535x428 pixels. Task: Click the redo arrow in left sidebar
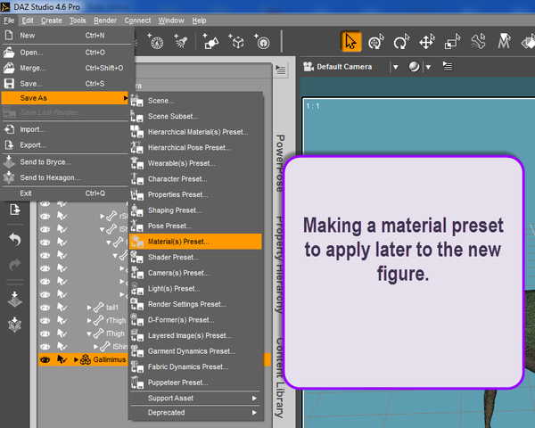[14, 265]
